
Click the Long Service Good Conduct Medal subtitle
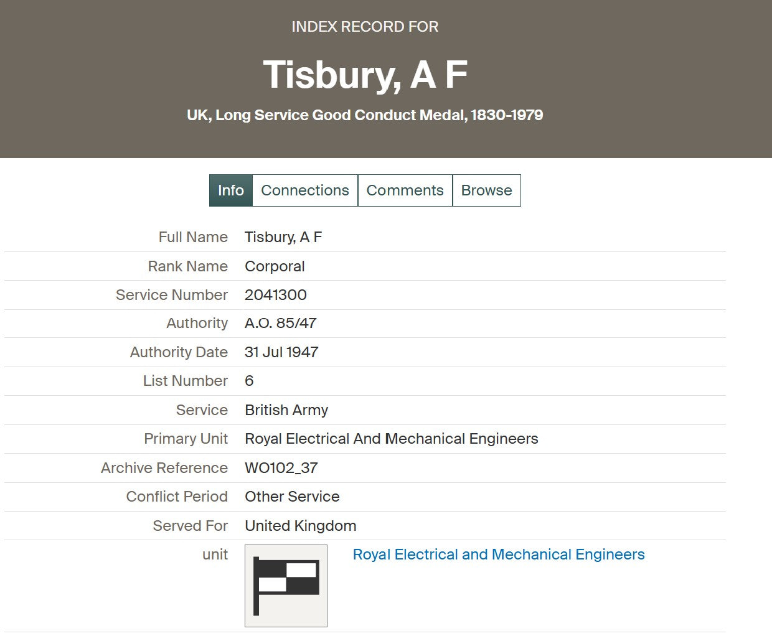click(x=365, y=115)
